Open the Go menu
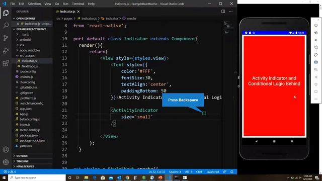The width and height of the screenshot is (322, 181). pos(57,4)
